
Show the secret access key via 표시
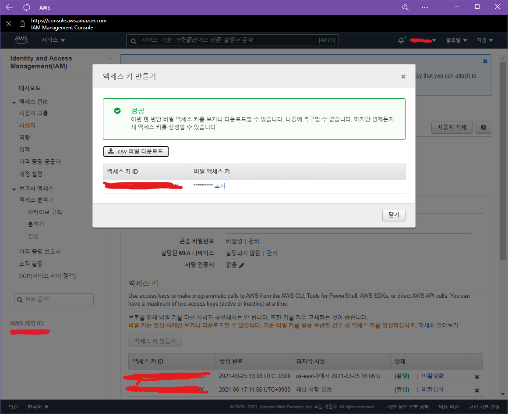tap(220, 186)
